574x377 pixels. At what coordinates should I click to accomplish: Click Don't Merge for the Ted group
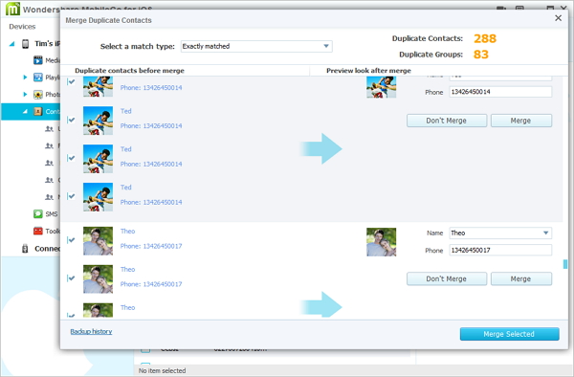pos(447,121)
